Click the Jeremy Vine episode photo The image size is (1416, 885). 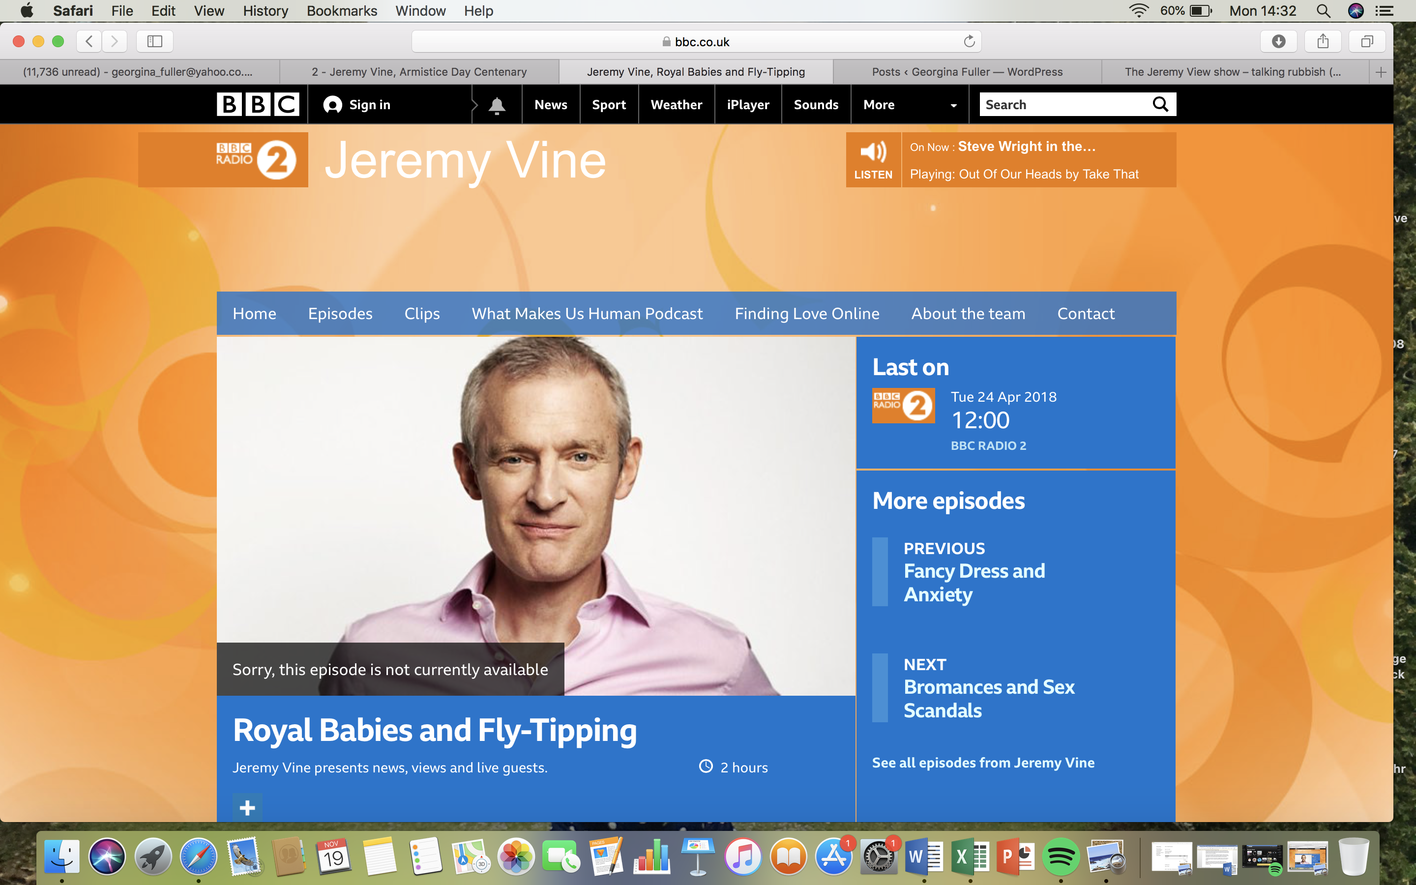(536, 515)
